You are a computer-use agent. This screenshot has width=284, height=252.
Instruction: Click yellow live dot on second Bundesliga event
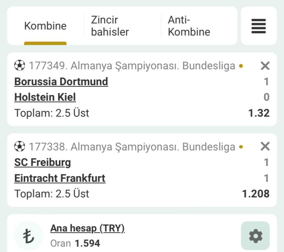[241, 147]
